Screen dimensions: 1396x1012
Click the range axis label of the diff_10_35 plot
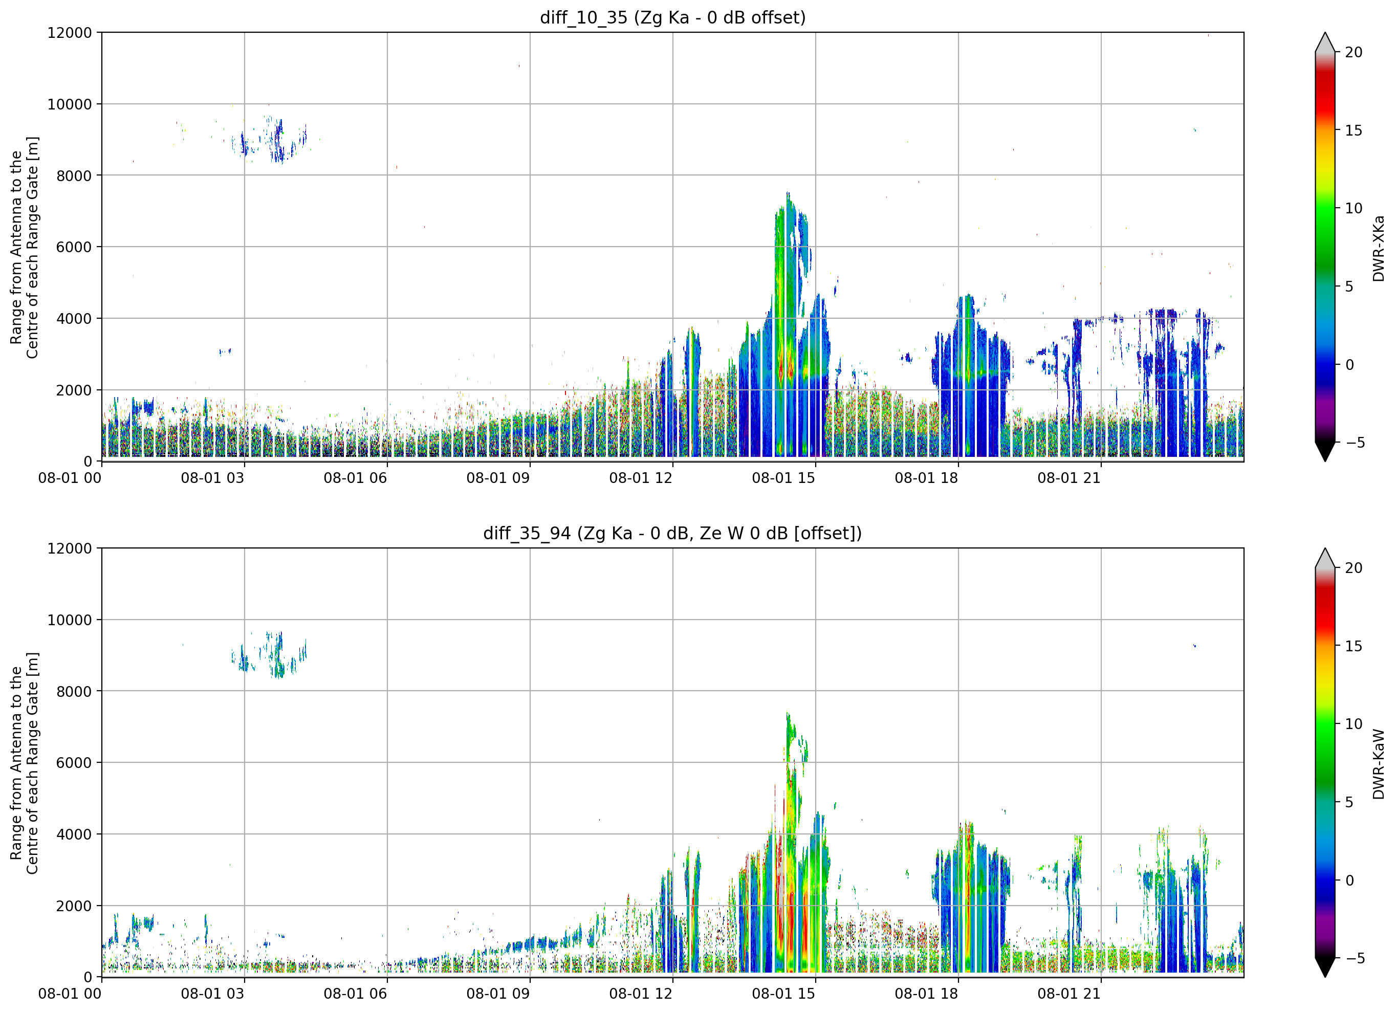click(24, 248)
